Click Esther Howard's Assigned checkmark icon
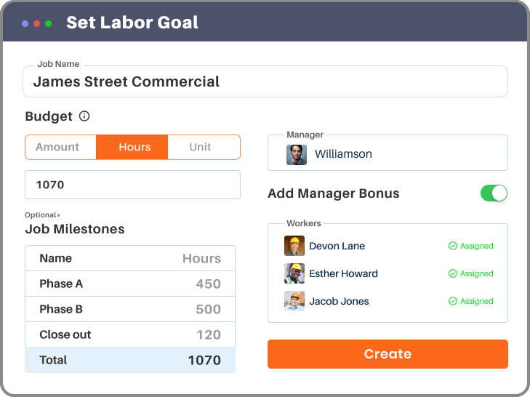 tap(453, 273)
